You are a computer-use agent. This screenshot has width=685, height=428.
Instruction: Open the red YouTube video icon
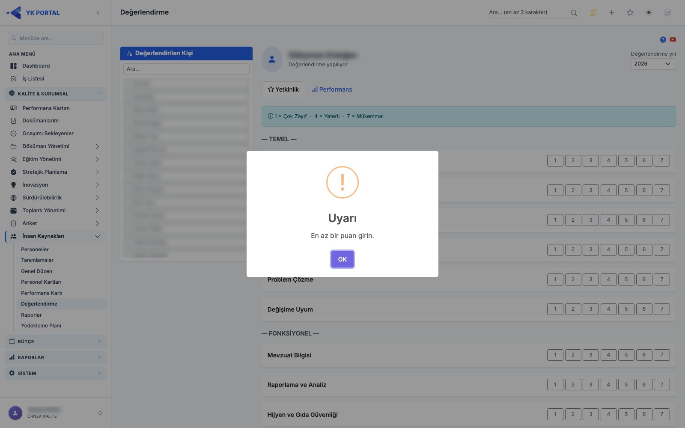(x=673, y=39)
